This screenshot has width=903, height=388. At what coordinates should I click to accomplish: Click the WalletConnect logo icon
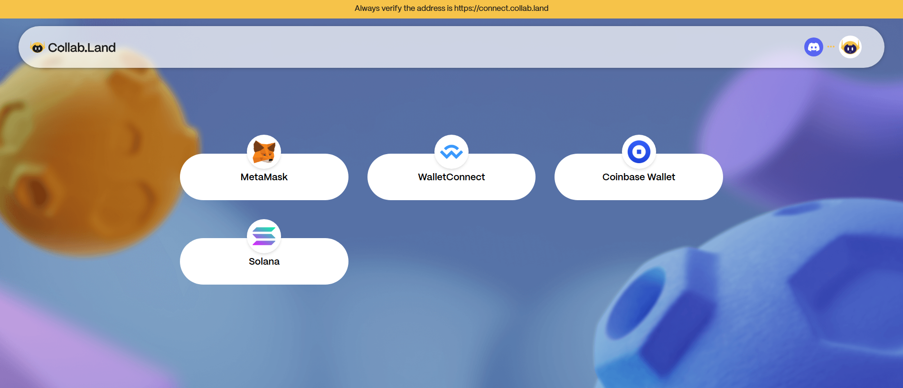pos(451,152)
